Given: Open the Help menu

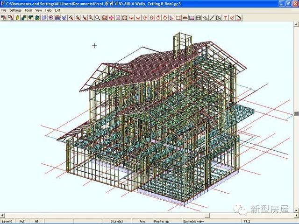Looking at the screenshot, I should (48, 10).
